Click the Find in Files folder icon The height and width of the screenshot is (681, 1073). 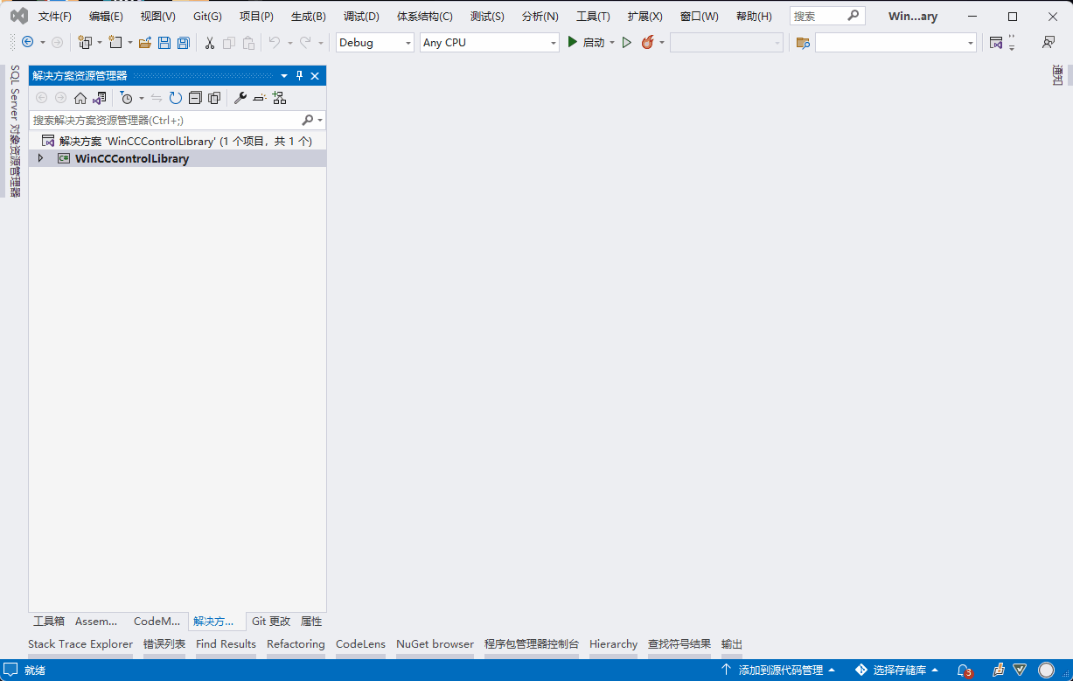tap(803, 42)
